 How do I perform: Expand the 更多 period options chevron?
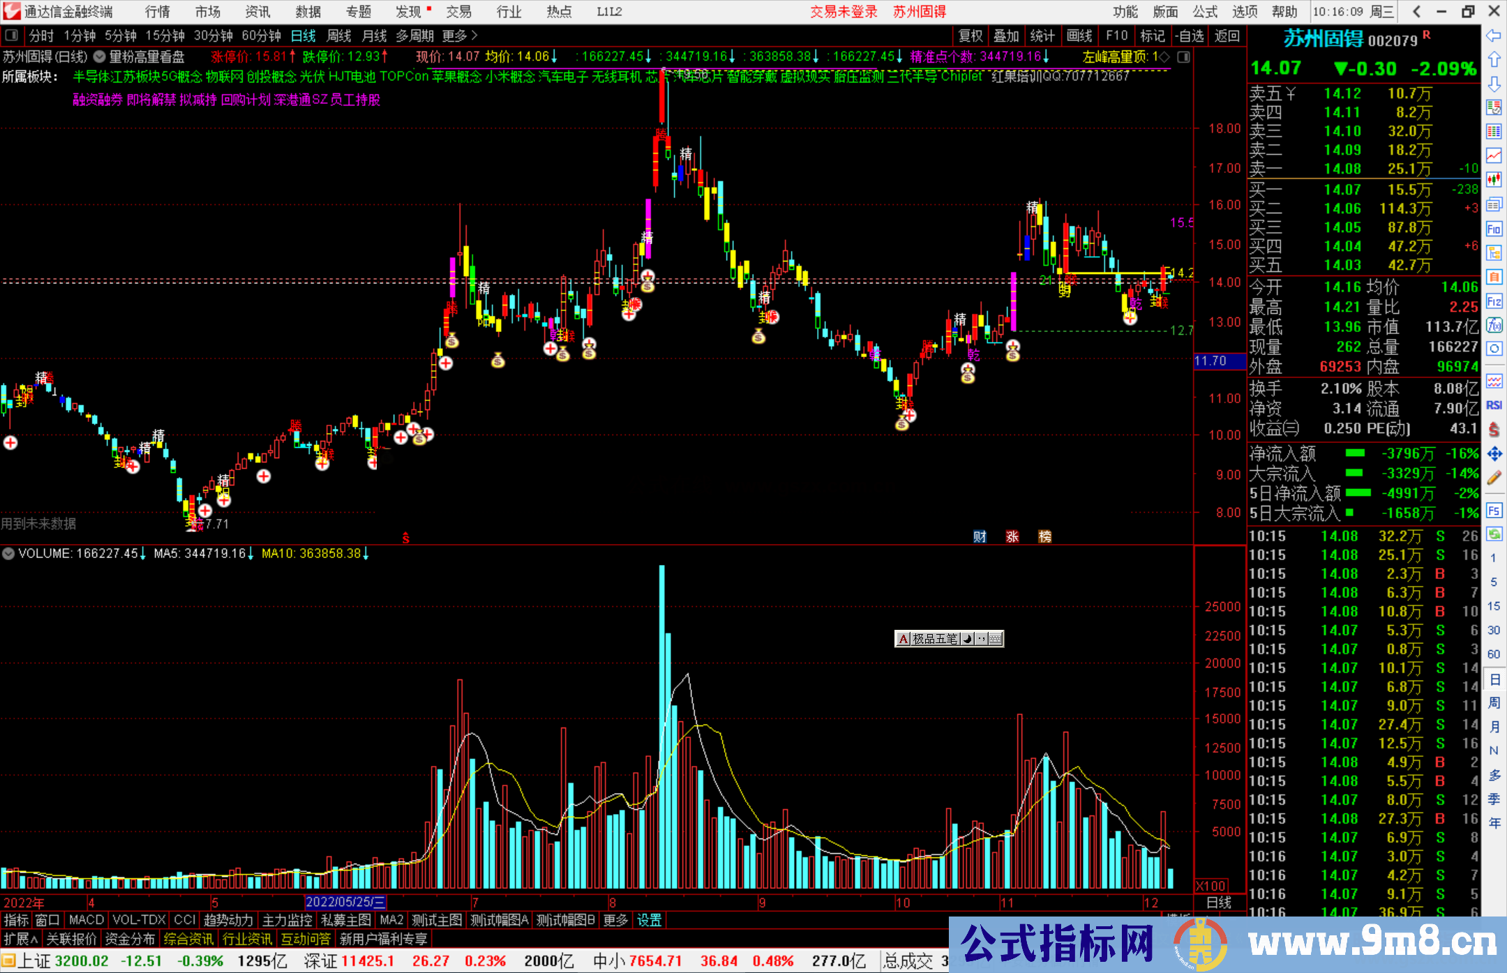(x=474, y=36)
